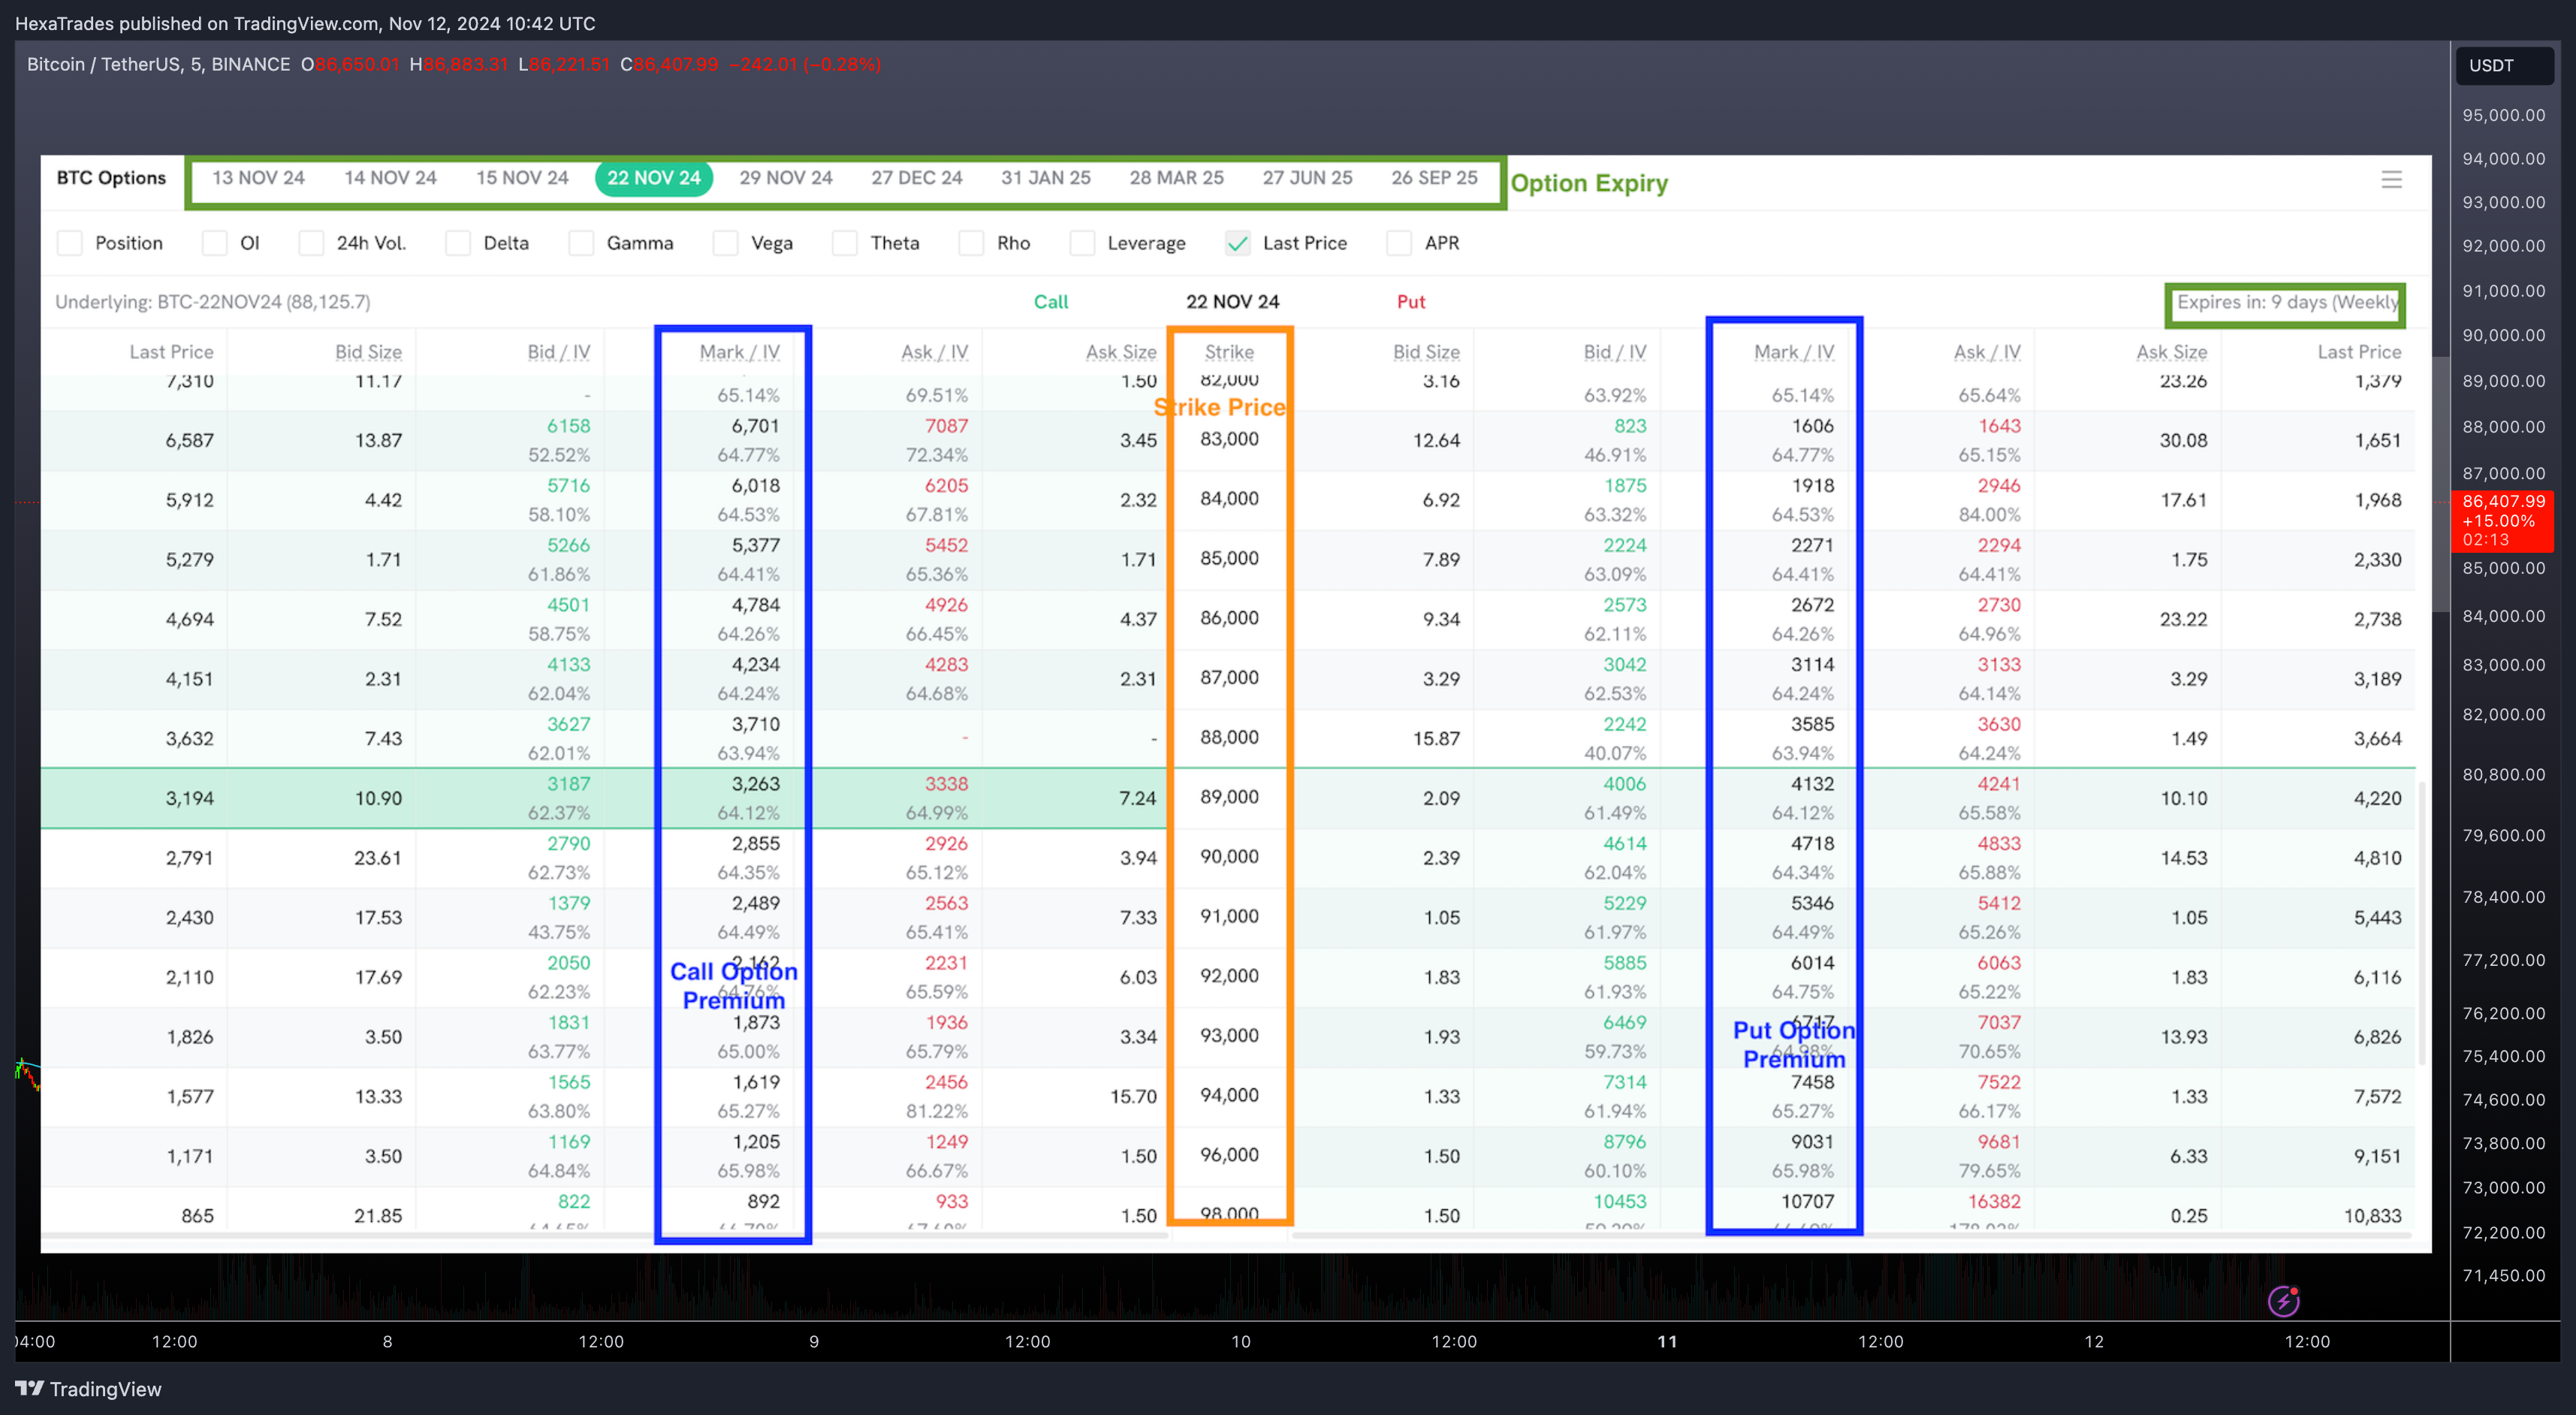The height and width of the screenshot is (1415, 2576).
Task: Click call bid 4501 for the 86,000 strike
Action: pyautogui.click(x=568, y=605)
